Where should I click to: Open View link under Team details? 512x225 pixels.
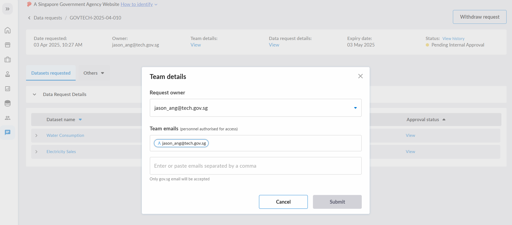coord(196,45)
